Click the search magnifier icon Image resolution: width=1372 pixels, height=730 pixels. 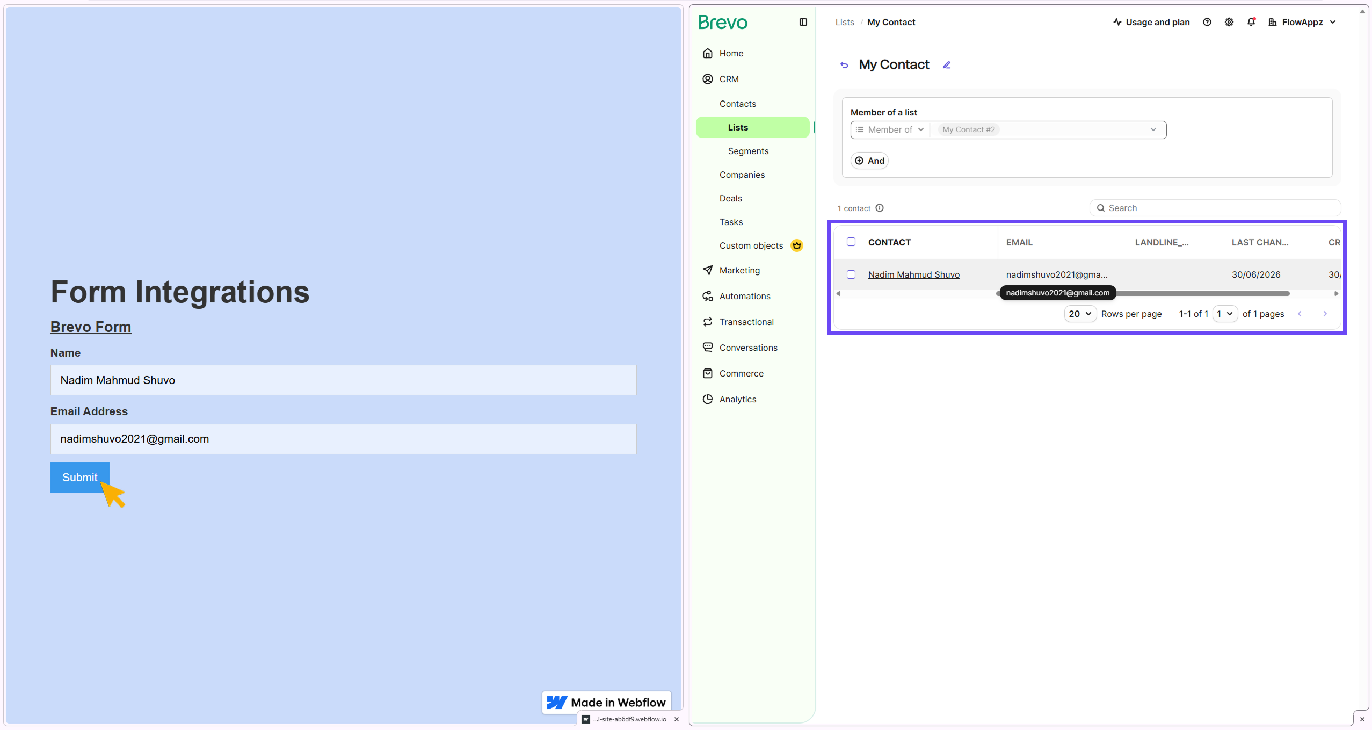point(1100,208)
